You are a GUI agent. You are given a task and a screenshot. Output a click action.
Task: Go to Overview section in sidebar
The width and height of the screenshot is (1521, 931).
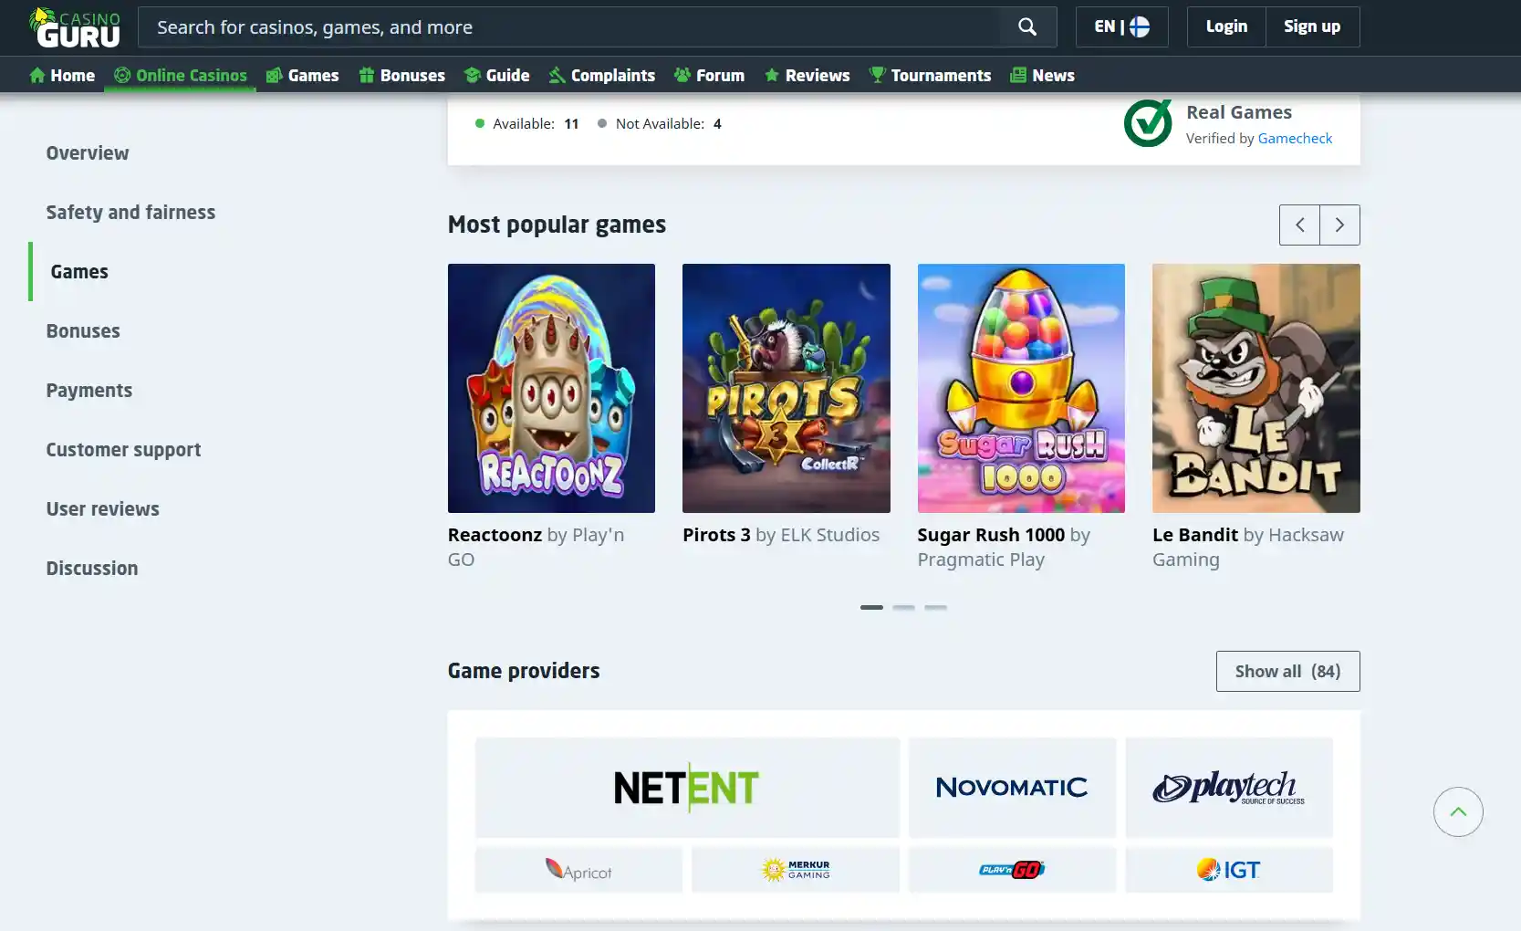point(88,153)
